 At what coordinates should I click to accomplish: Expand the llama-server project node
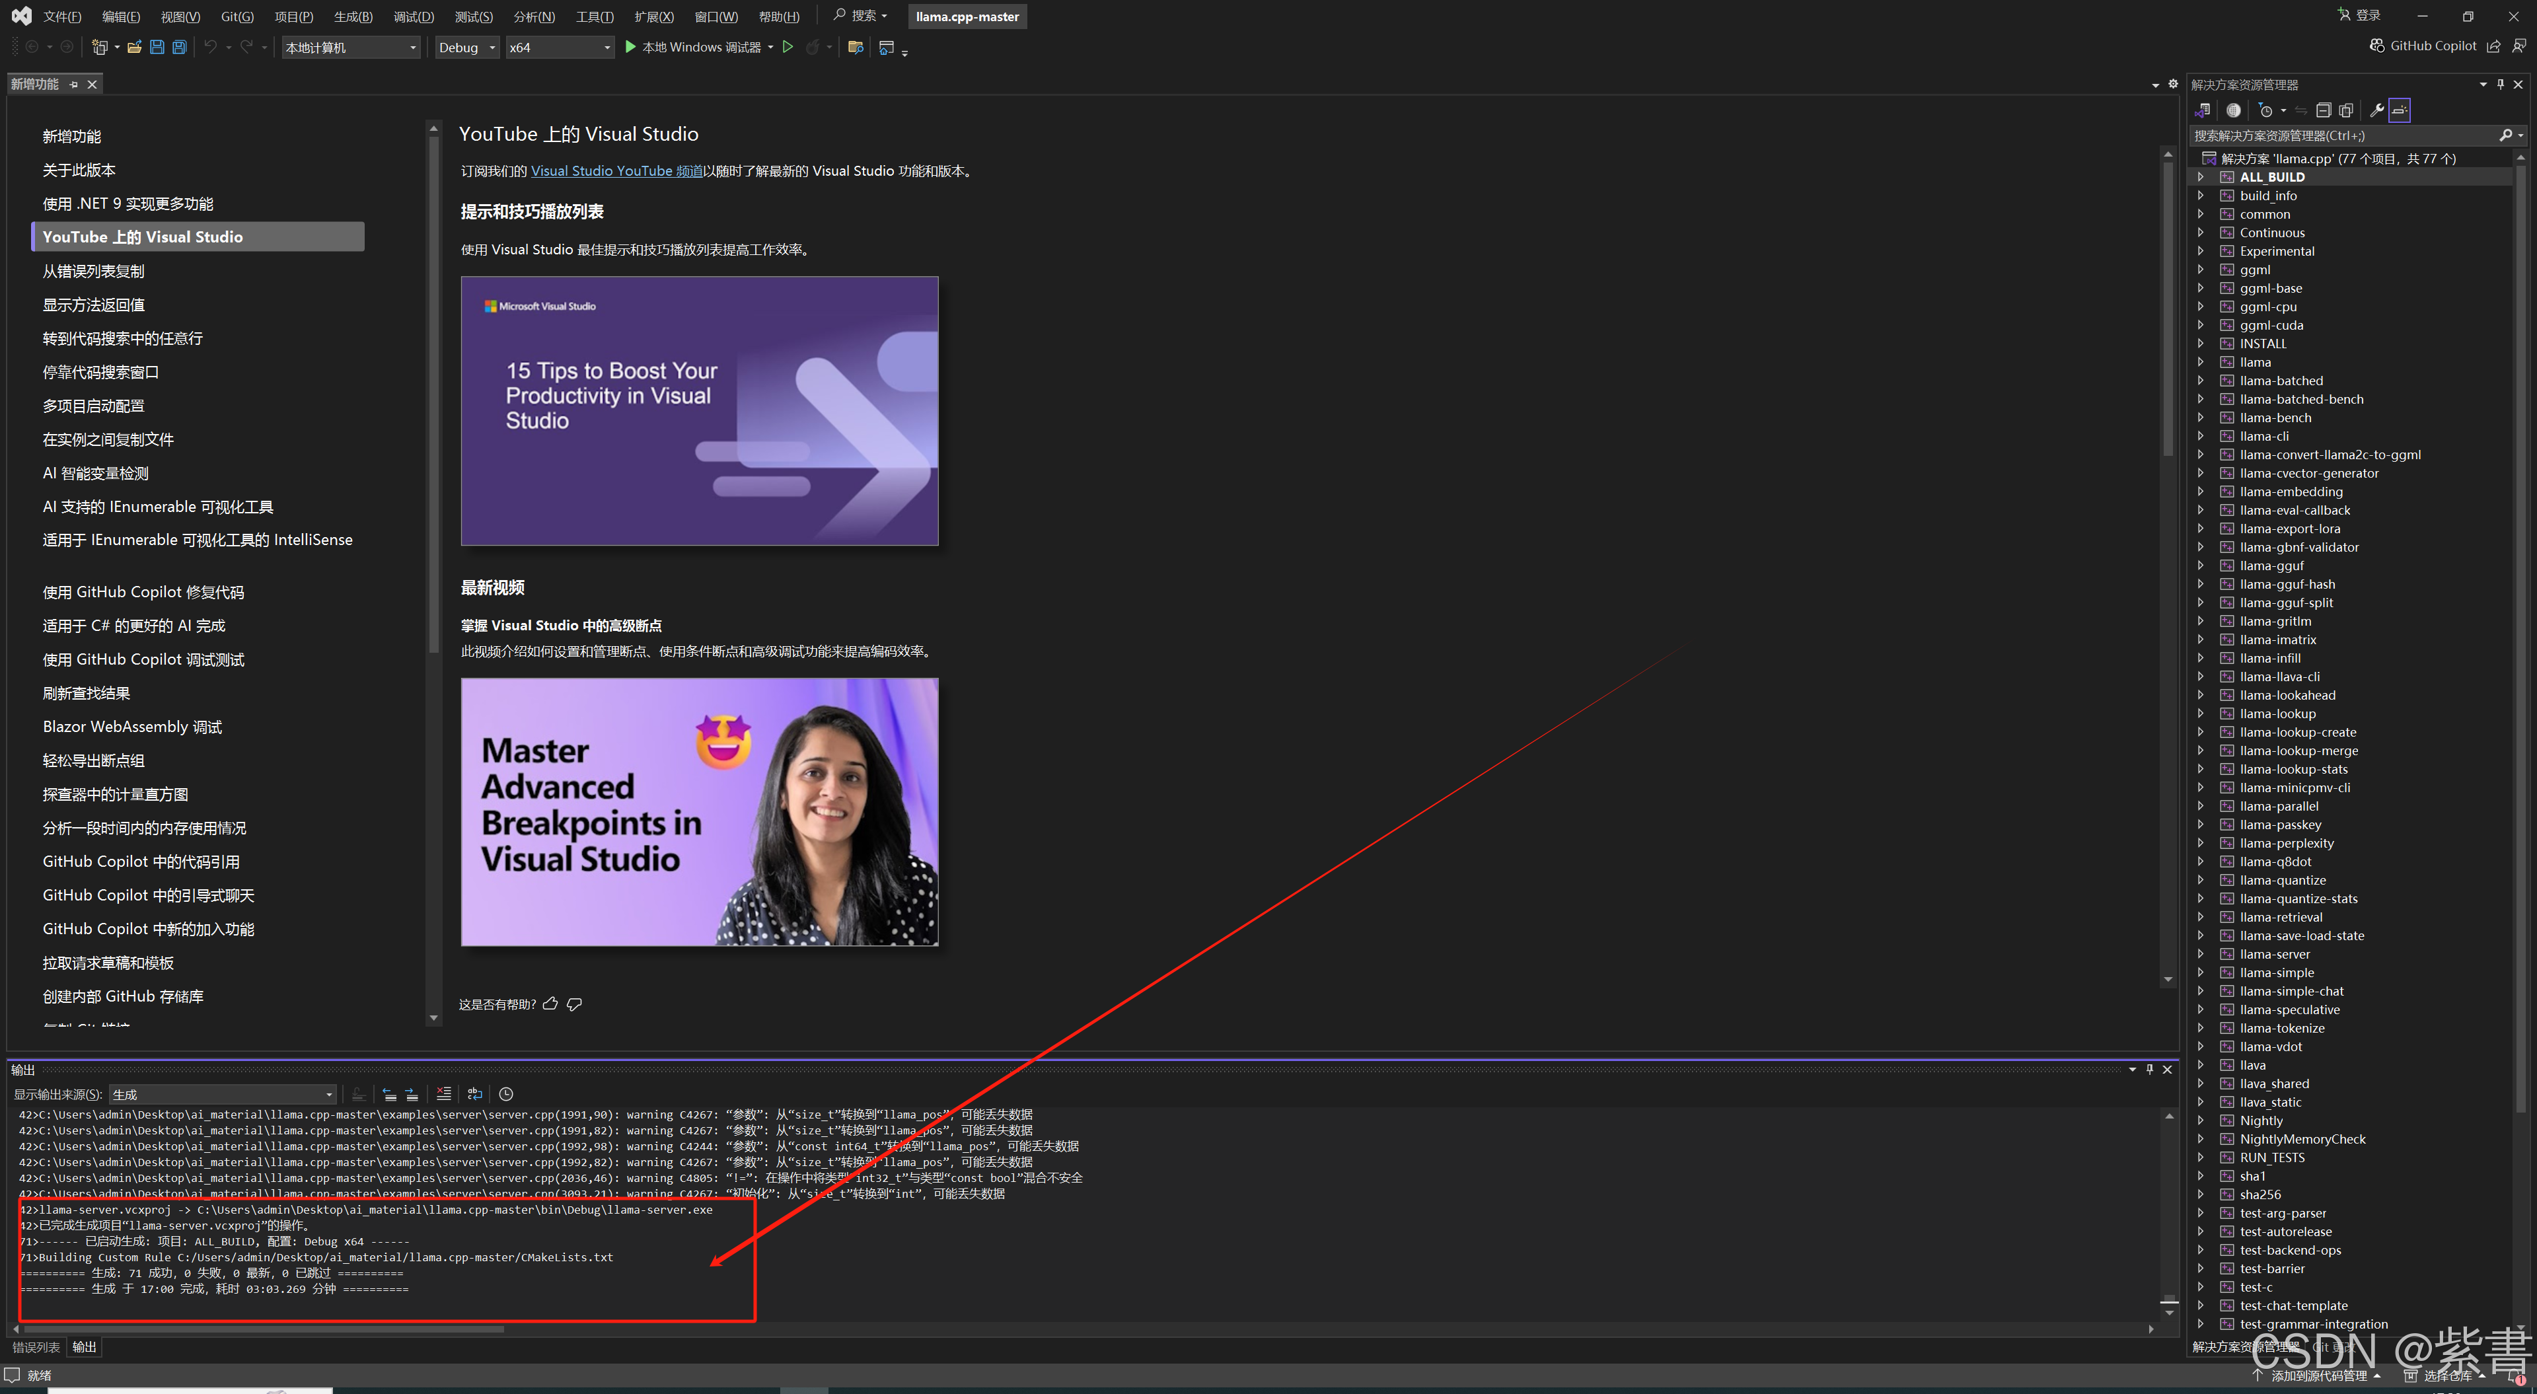point(2201,953)
